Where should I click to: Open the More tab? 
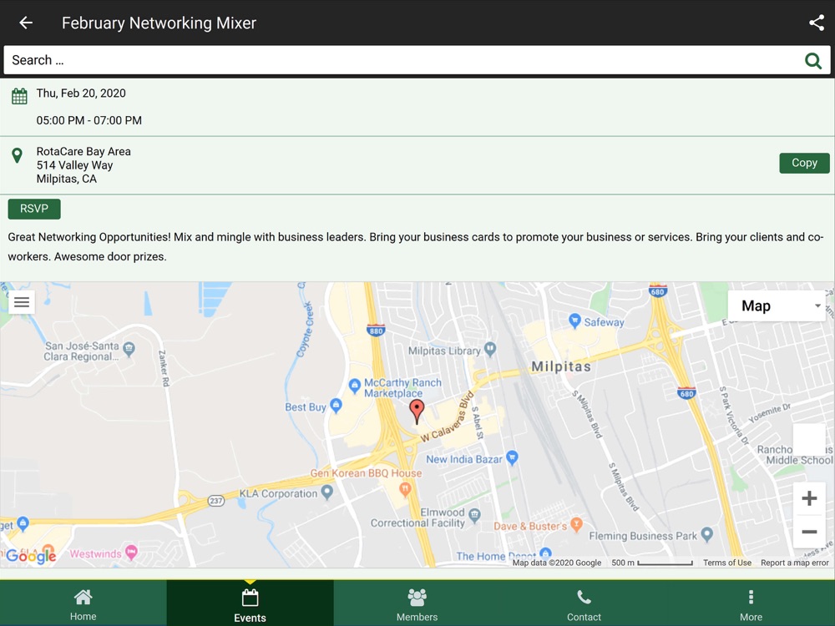tap(751, 603)
